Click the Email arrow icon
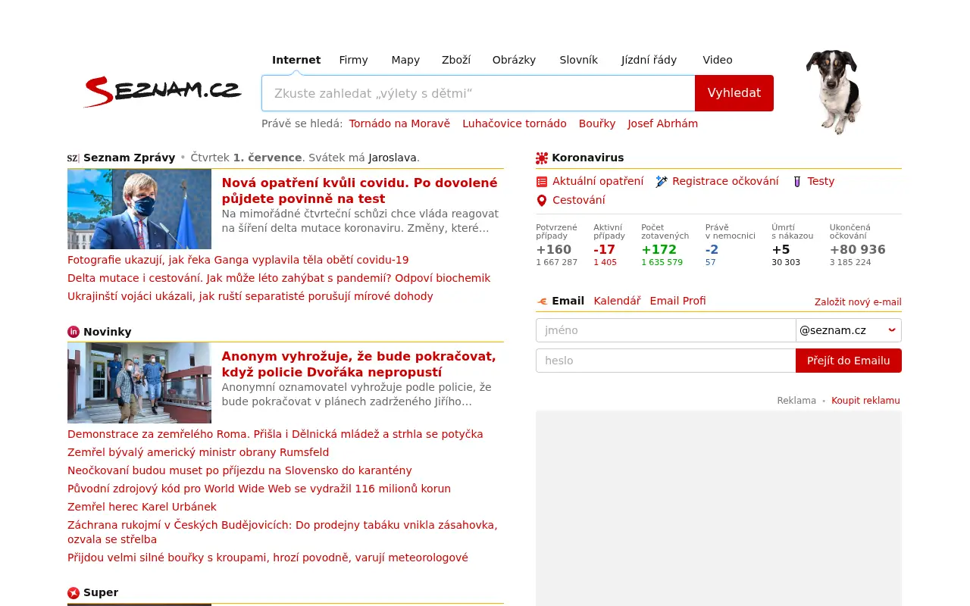 pyautogui.click(x=542, y=301)
